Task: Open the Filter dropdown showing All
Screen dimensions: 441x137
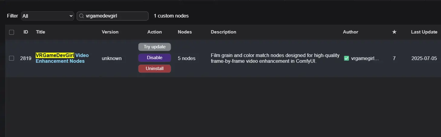Action: pyautogui.click(x=48, y=16)
